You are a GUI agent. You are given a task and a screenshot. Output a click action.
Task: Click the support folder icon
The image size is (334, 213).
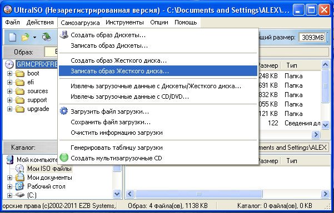[x=20, y=100]
